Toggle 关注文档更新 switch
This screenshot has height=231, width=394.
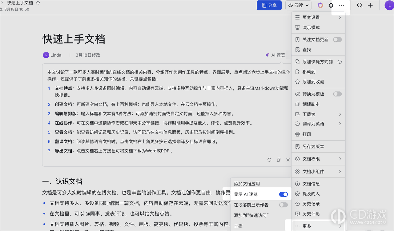337,39
